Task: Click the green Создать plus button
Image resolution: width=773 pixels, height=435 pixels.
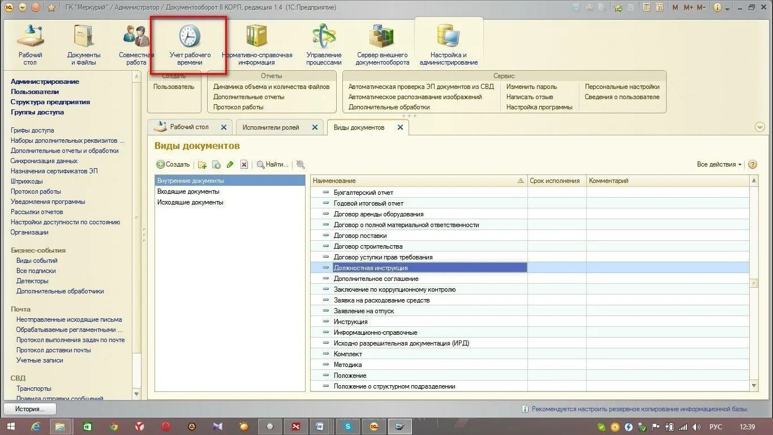Action: (173, 164)
